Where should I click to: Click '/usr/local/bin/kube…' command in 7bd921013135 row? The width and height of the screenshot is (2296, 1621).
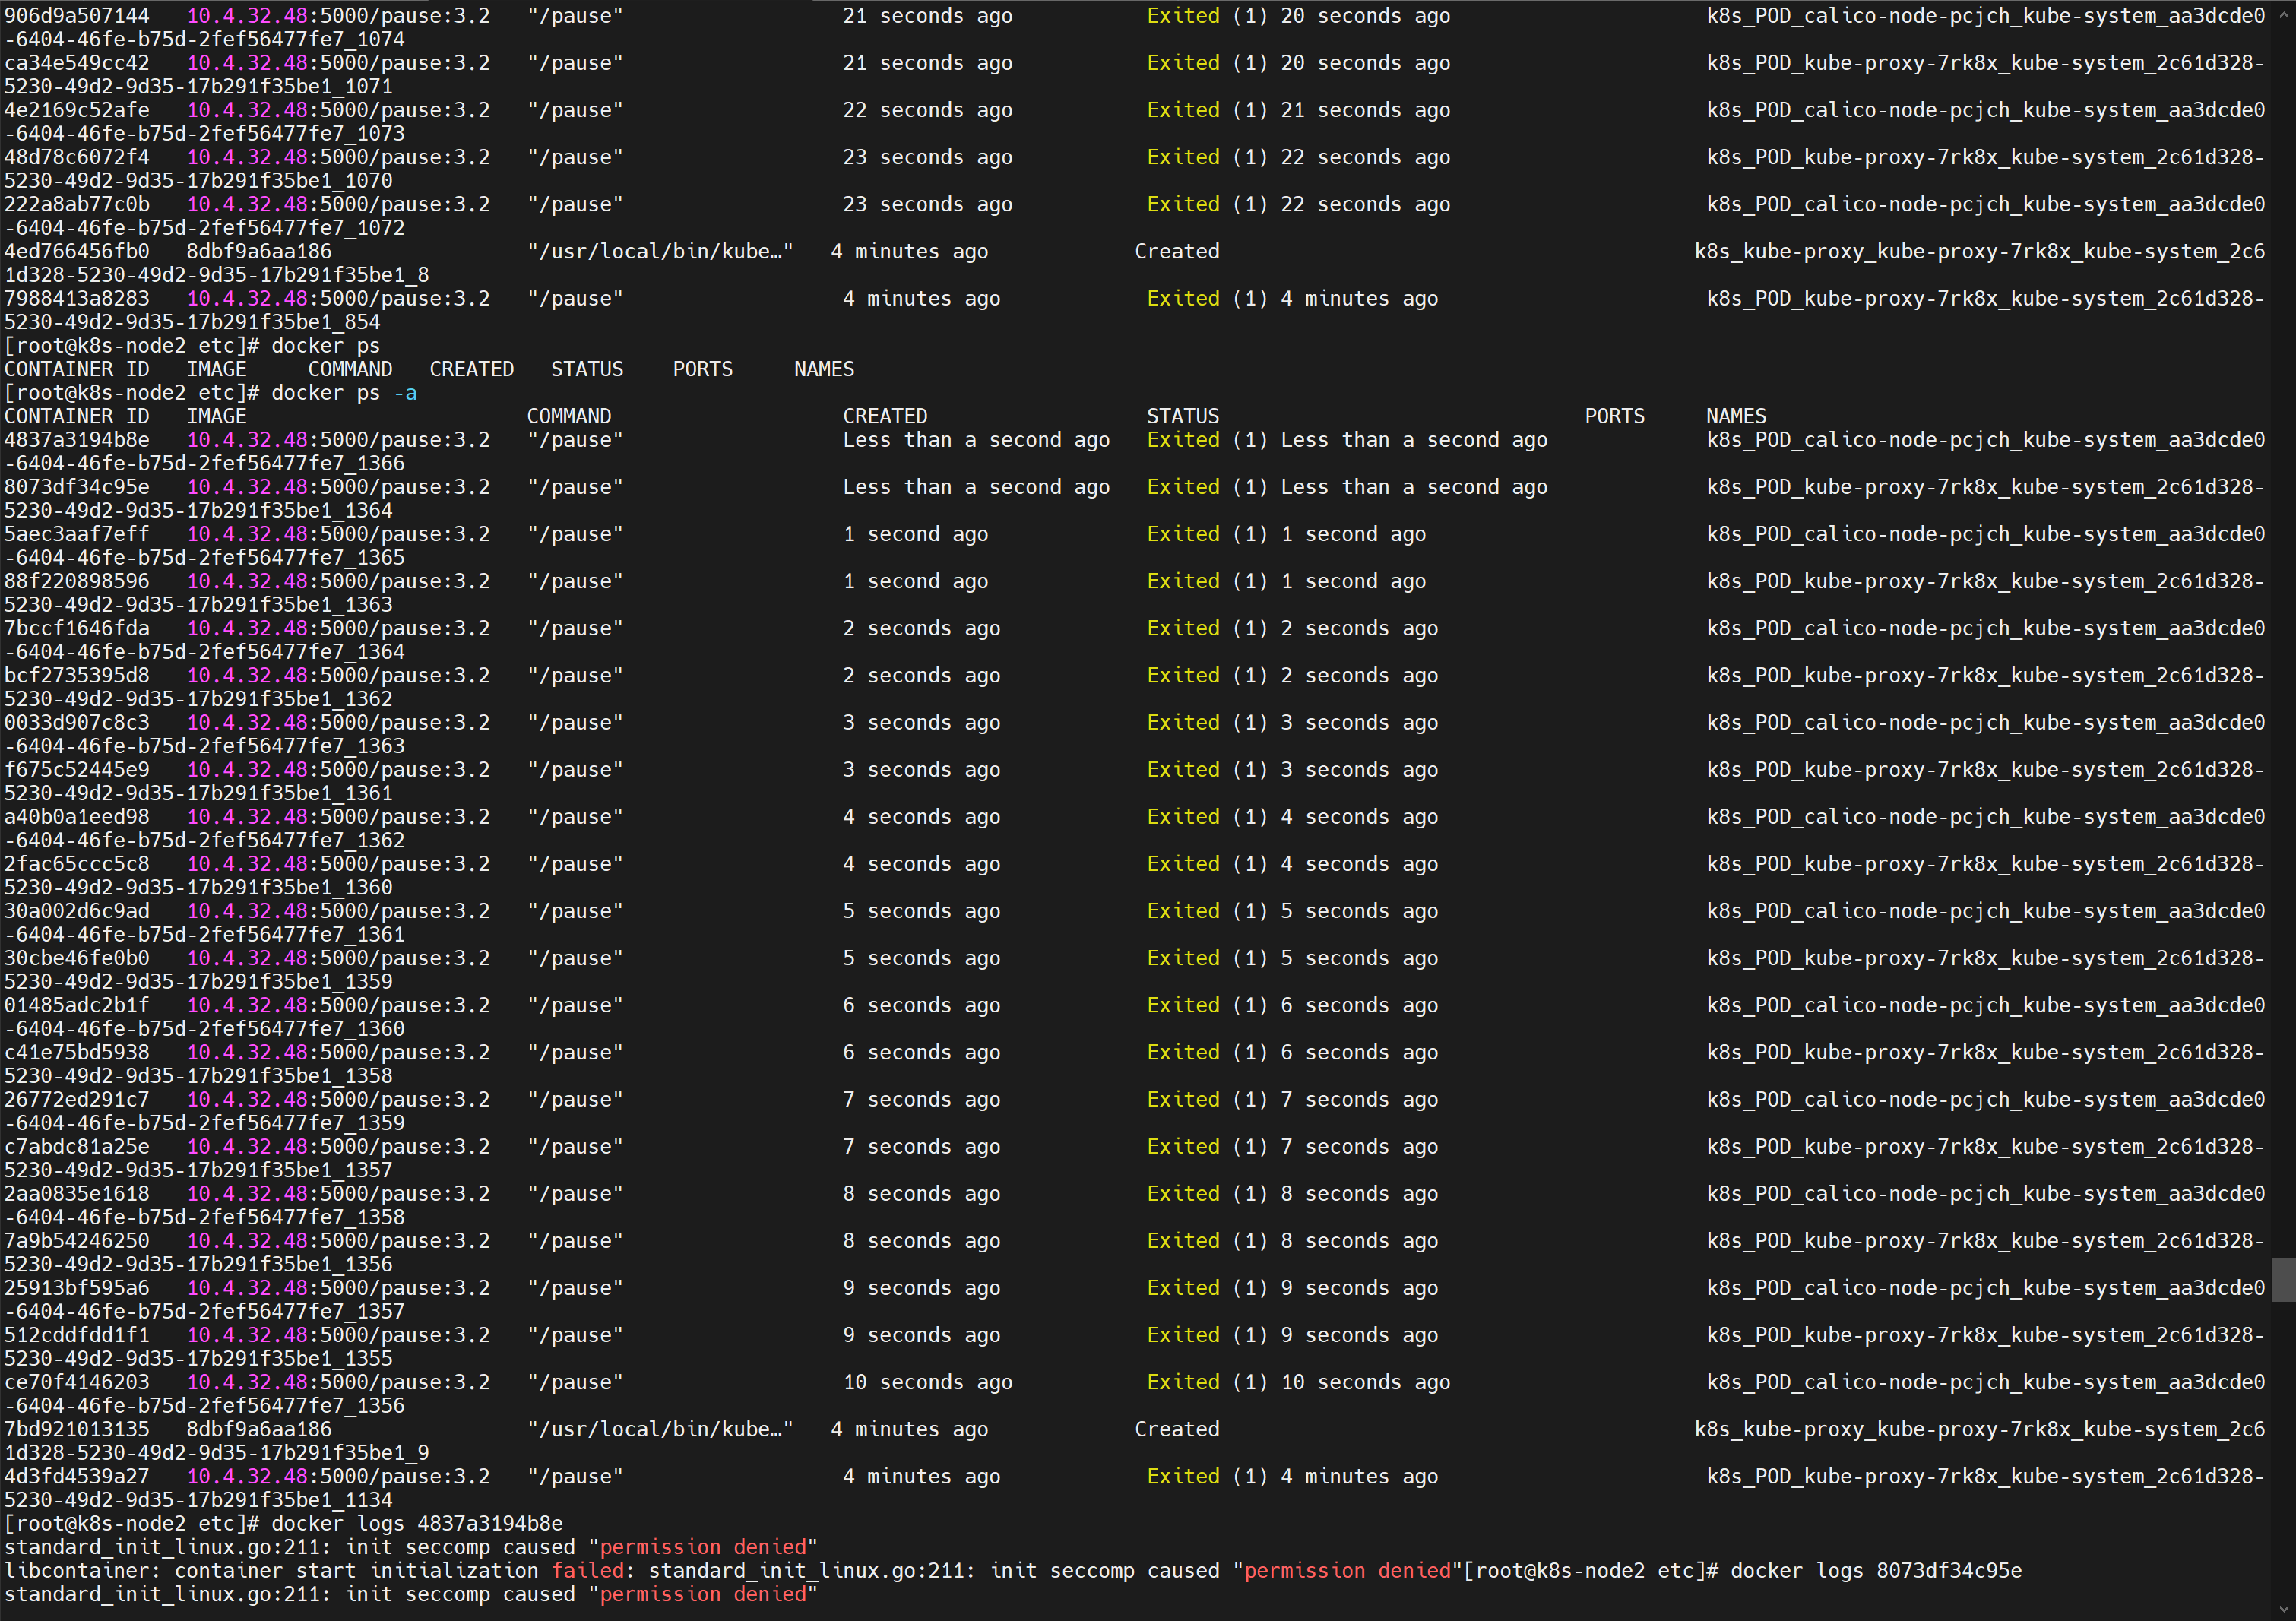(x=660, y=1427)
